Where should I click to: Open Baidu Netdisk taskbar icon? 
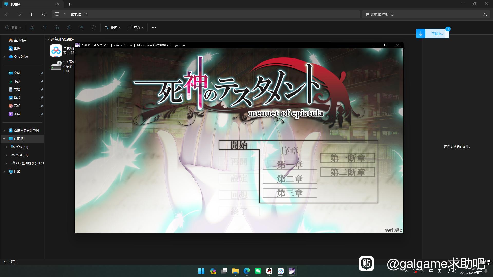point(281,271)
